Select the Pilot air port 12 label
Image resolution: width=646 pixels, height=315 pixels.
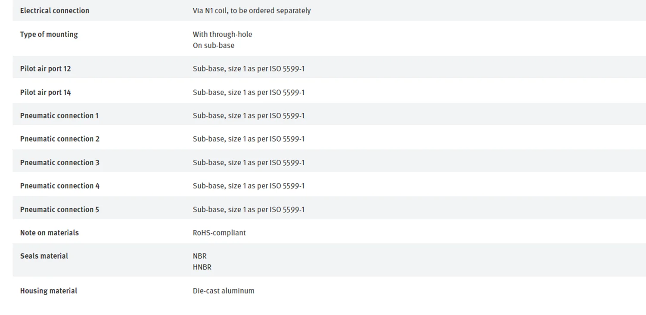pyautogui.click(x=45, y=69)
